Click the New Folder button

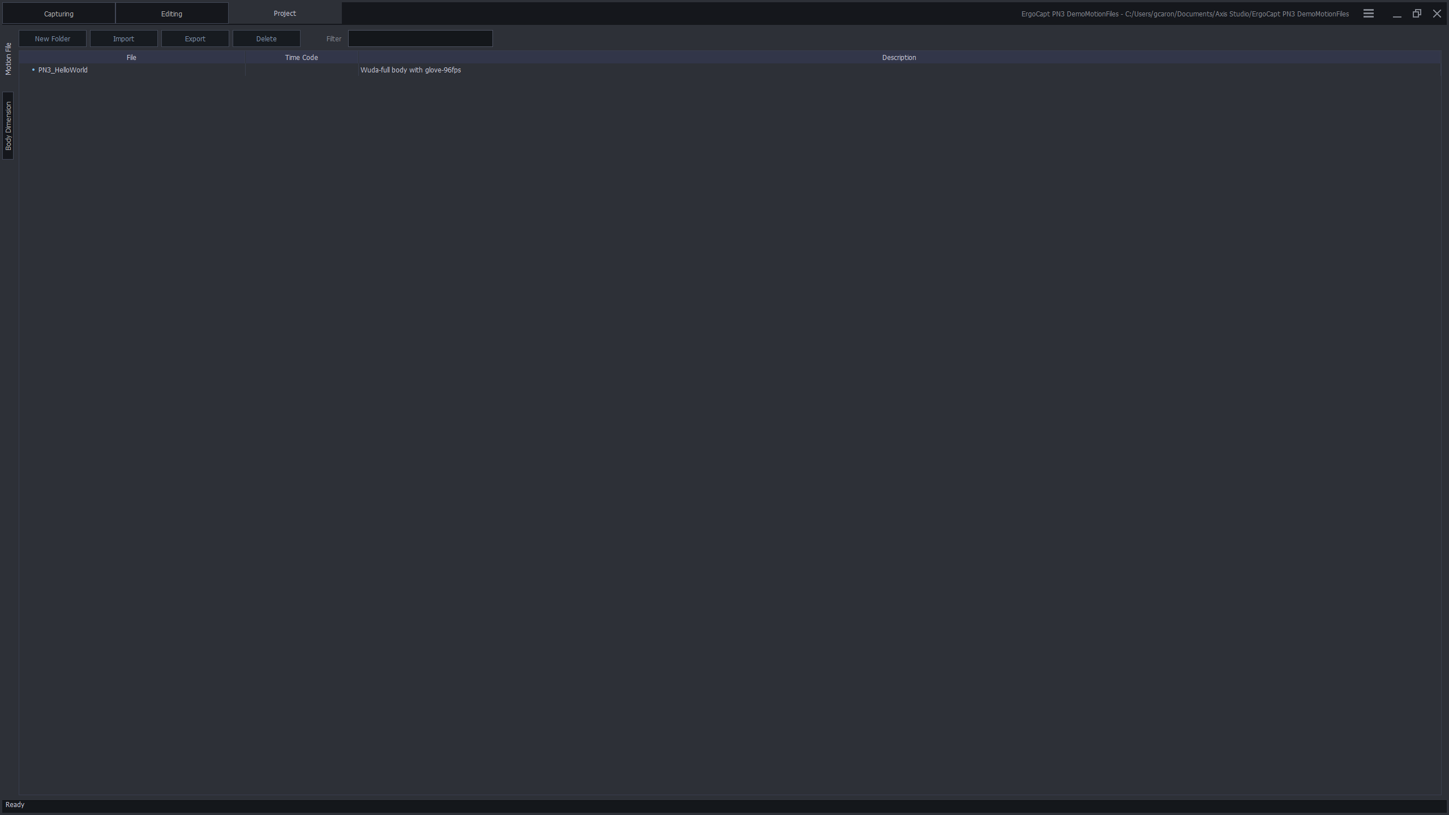pos(53,38)
